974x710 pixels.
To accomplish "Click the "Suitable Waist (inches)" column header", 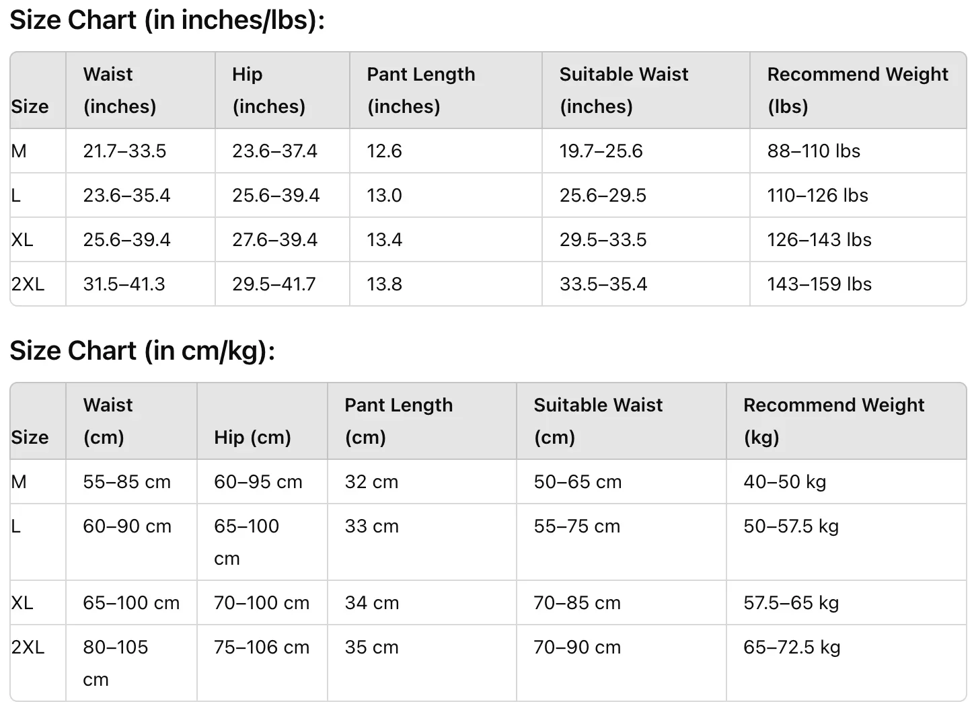I will pos(624,90).
